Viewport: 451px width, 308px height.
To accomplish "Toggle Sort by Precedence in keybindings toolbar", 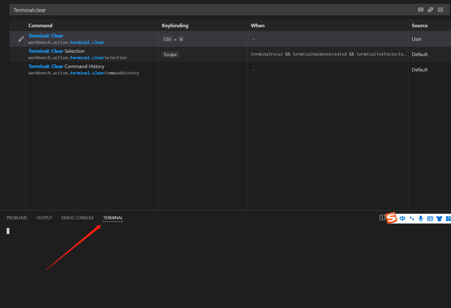I will (x=430, y=9).
